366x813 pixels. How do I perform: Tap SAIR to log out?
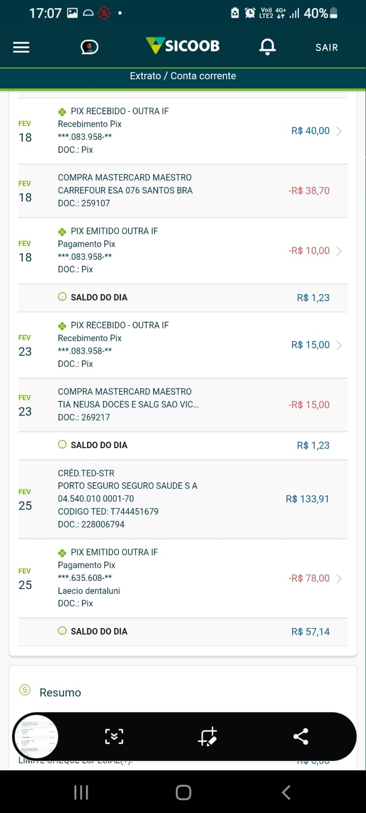pos(326,47)
